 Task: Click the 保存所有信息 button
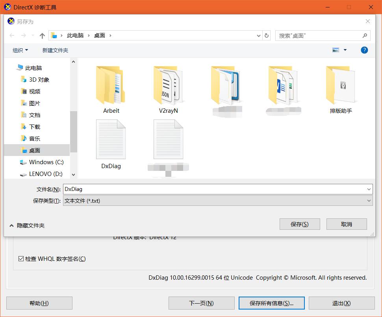[x=271, y=303]
